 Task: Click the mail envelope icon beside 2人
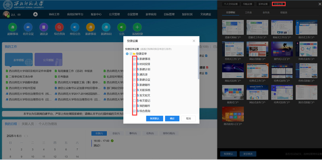[x=19, y=15]
